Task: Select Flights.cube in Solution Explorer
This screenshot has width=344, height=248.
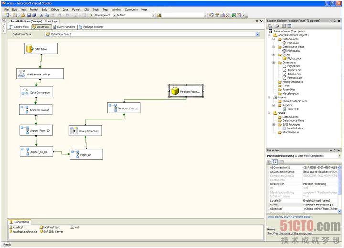Action: click(294, 58)
